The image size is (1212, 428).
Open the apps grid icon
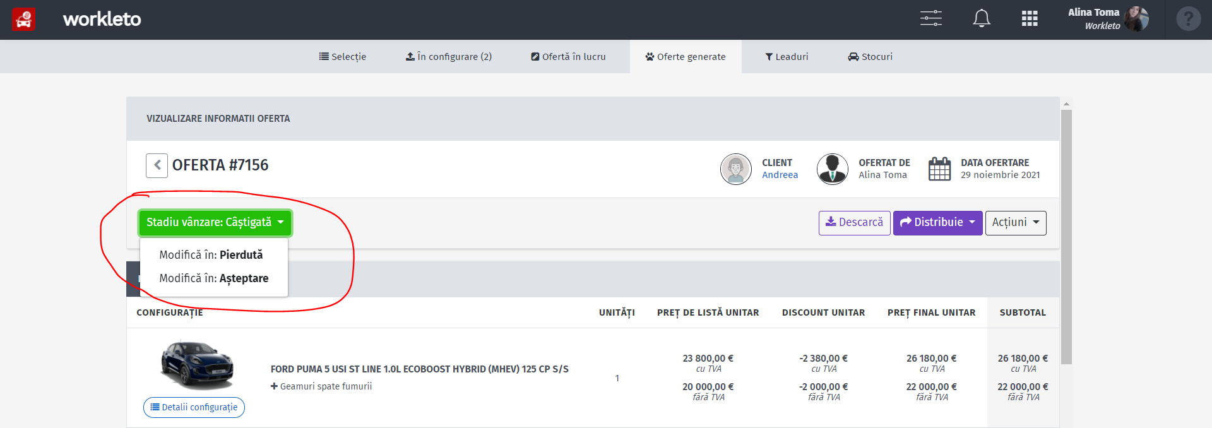tap(1030, 19)
